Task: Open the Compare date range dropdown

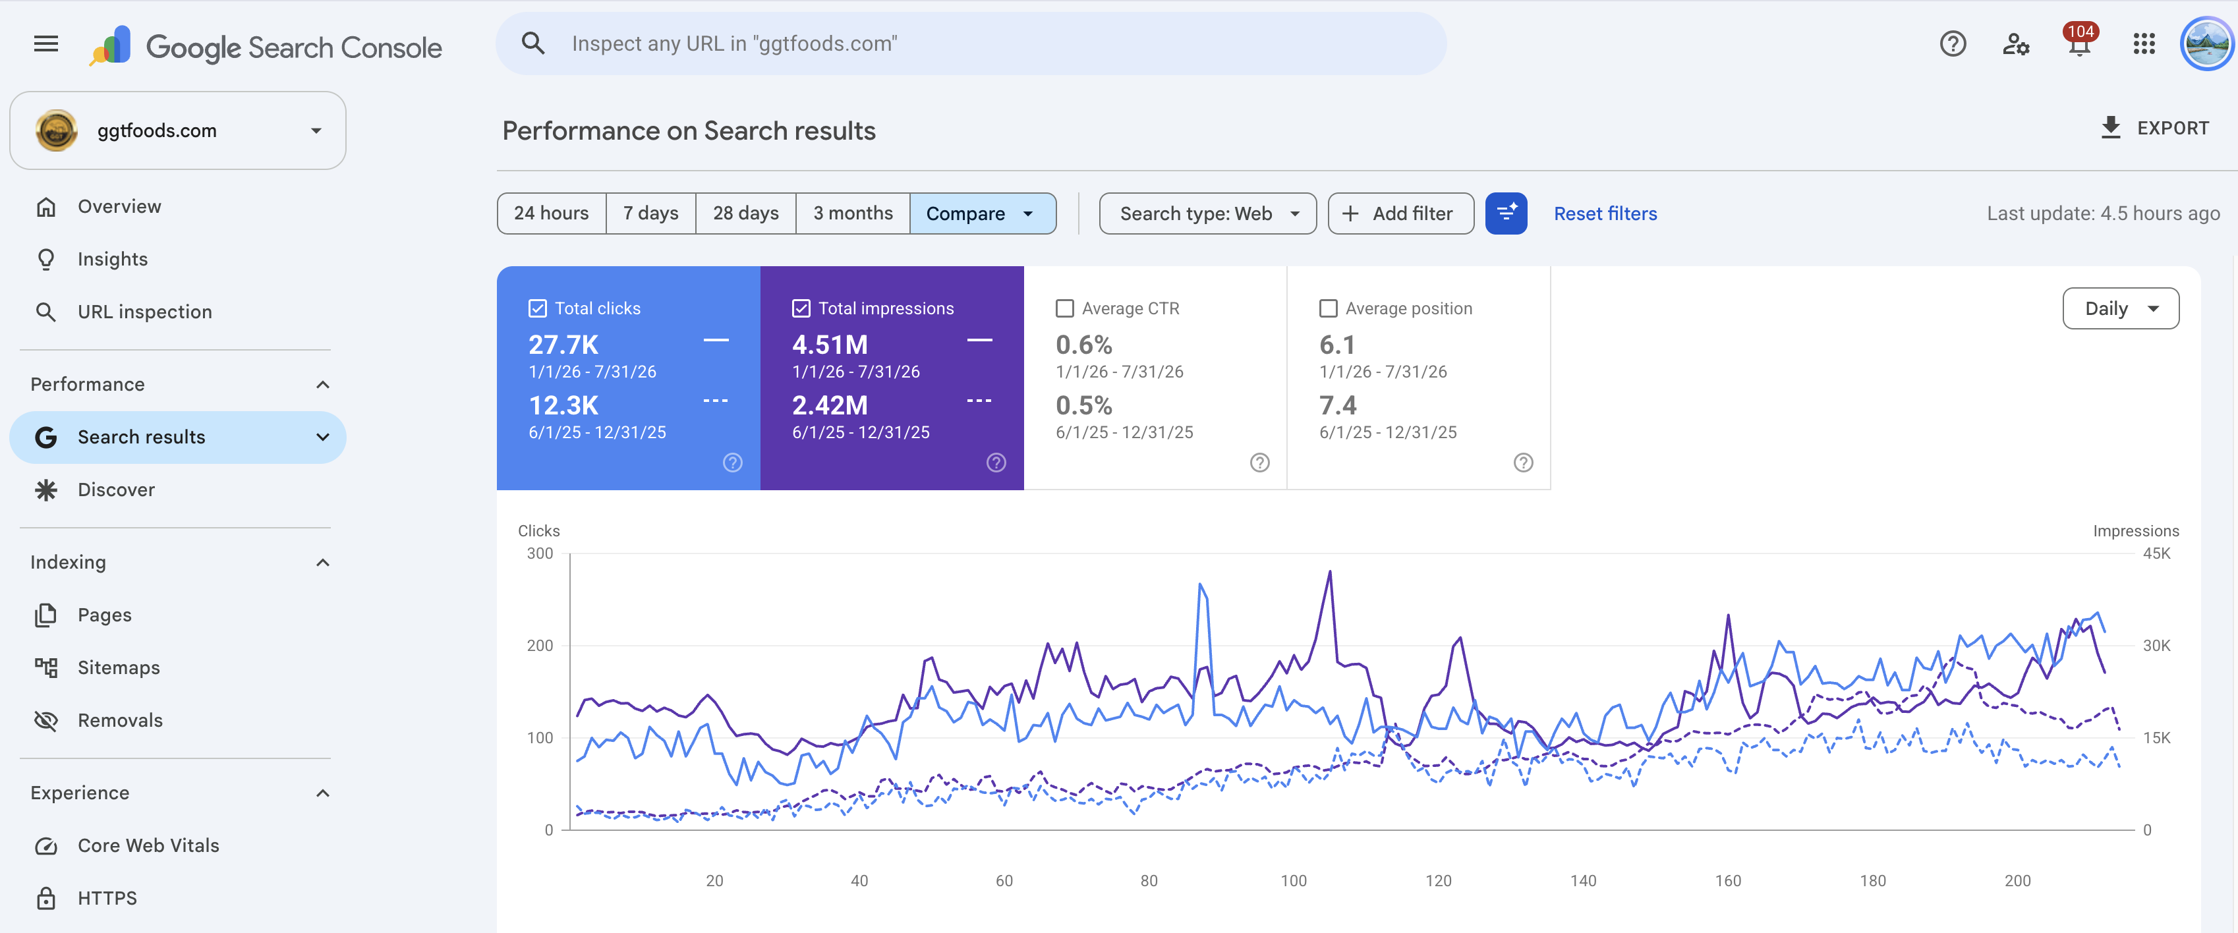Action: coord(982,213)
